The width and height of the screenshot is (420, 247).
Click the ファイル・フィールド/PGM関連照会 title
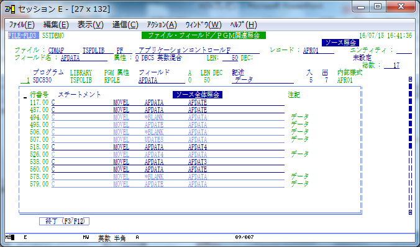(204, 35)
